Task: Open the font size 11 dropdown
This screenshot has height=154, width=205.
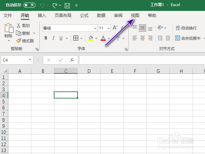Action: pyautogui.click(x=109, y=28)
